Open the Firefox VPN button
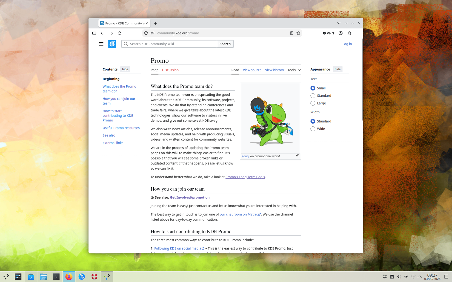This screenshot has width=452, height=282. tap(328, 33)
